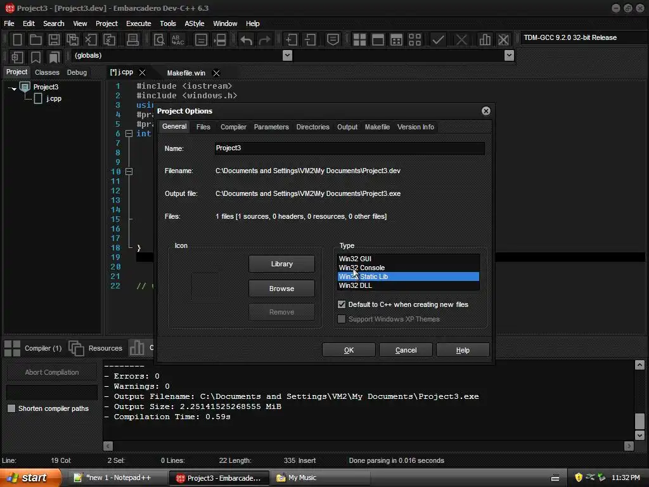Toggle Support Windows XP Themes checkbox

[342, 319]
